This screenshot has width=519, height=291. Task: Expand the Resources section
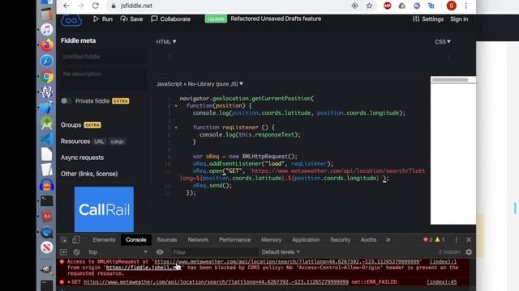(x=75, y=141)
